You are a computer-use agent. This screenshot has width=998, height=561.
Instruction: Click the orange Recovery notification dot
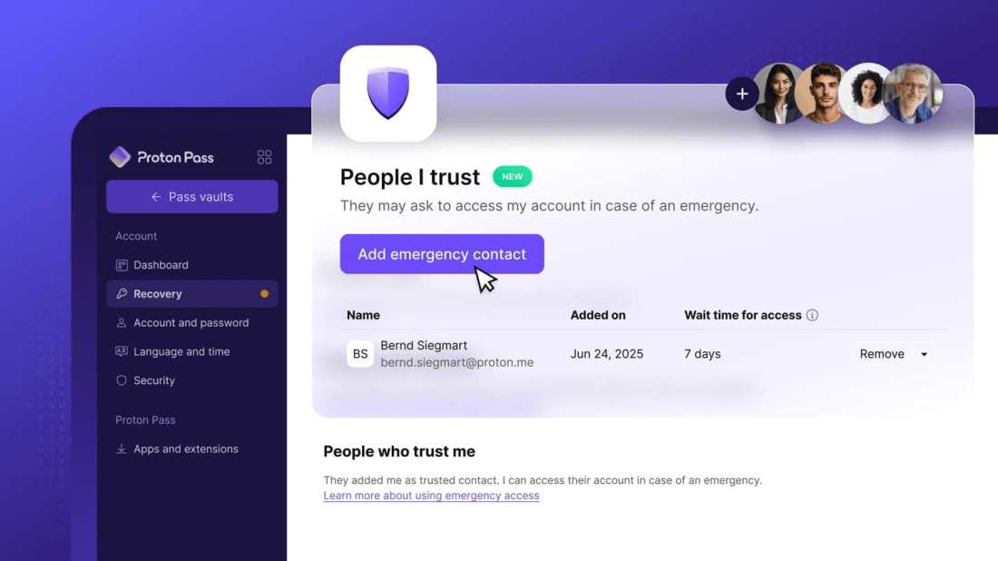pyautogui.click(x=264, y=294)
